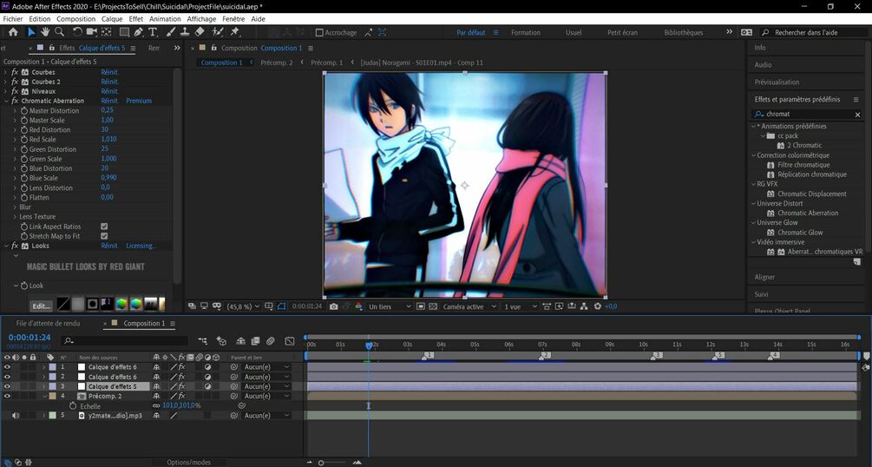Select the Zoom magnifier tool

(x=59, y=32)
